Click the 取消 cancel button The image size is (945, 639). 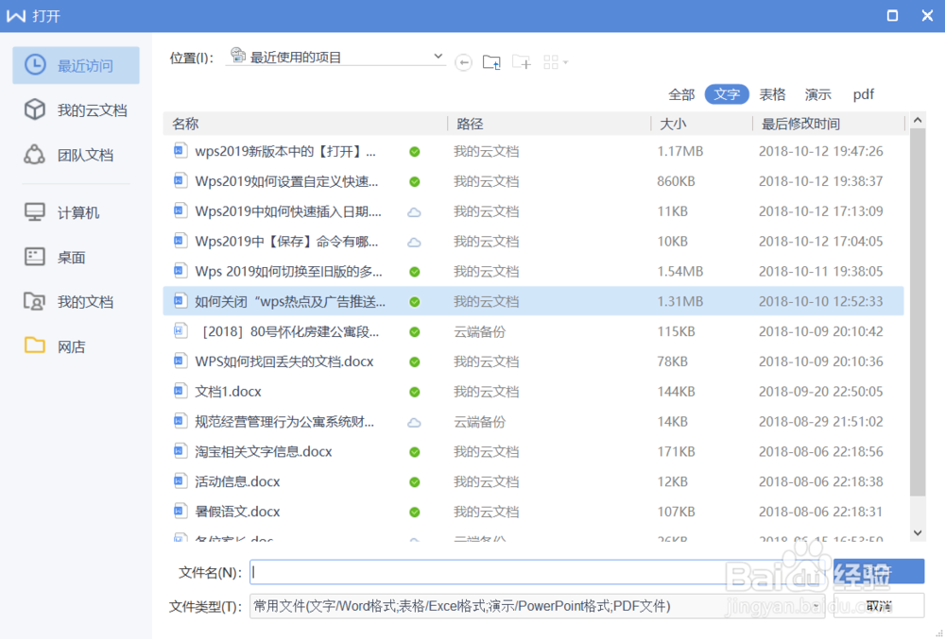(x=879, y=606)
